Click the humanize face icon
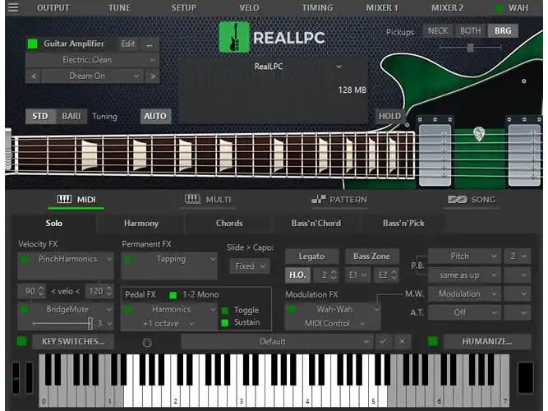This screenshot has height=411, width=548. [x=147, y=343]
